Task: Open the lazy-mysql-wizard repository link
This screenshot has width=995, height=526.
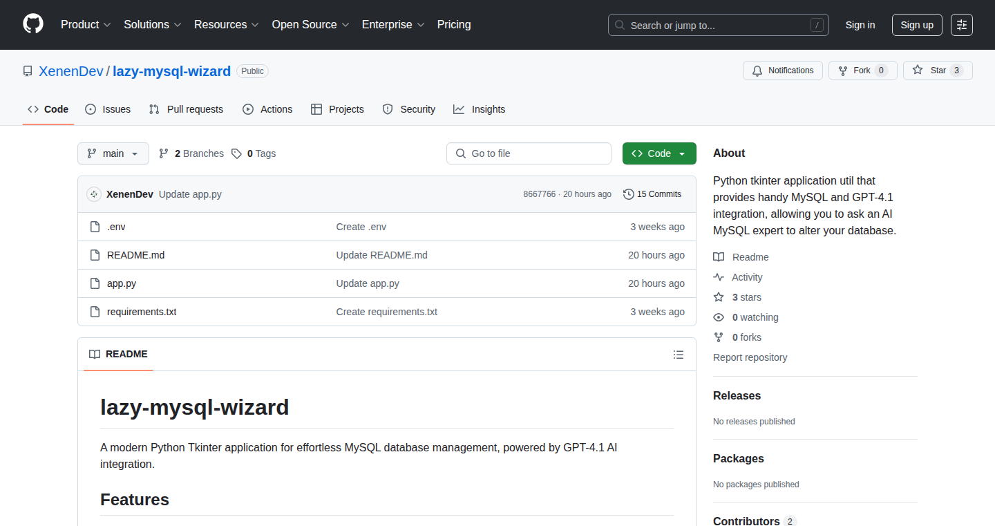Action: (x=172, y=71)
